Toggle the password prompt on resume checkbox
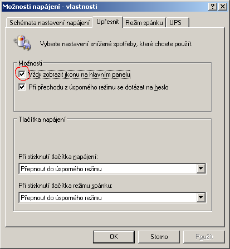 22,87
